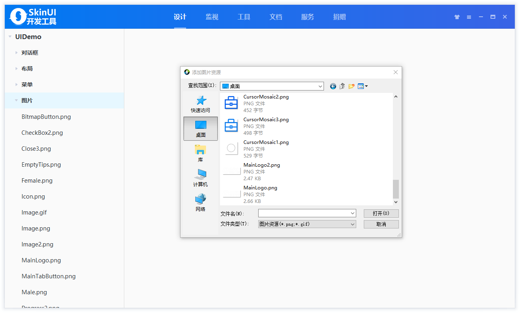This screenshot has height=313, width=520.
Task: Expand the 菜单 tree node
Action: coord(16,85)
